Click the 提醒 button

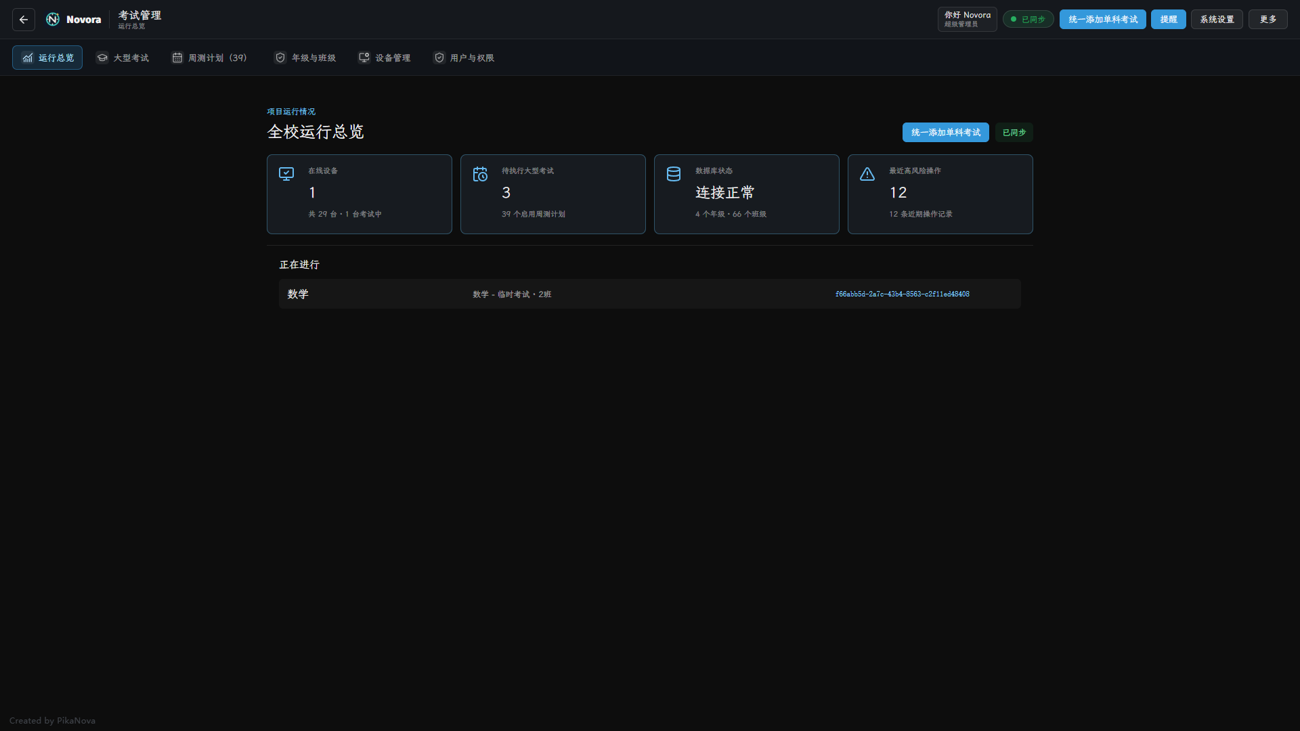1169,20
